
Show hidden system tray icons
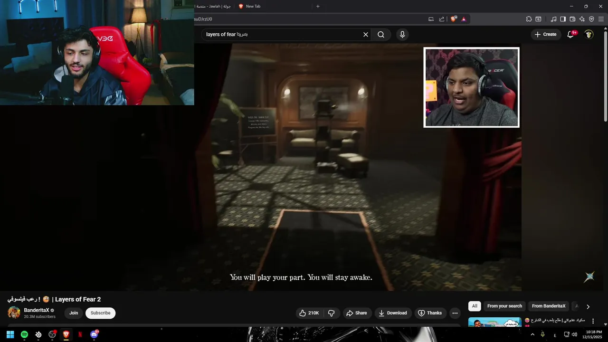pyautogui.click(x=532, y=334)
